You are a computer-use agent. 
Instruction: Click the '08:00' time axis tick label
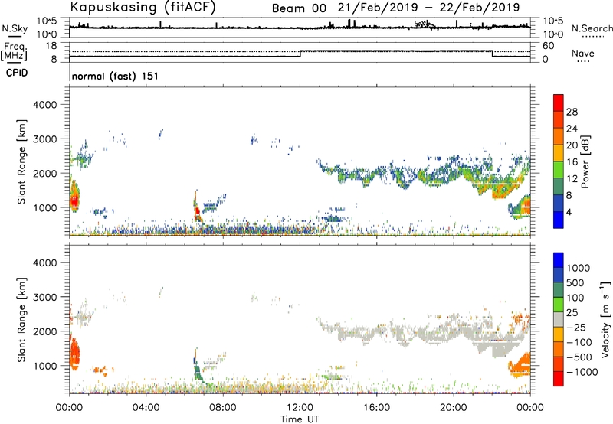223,408
